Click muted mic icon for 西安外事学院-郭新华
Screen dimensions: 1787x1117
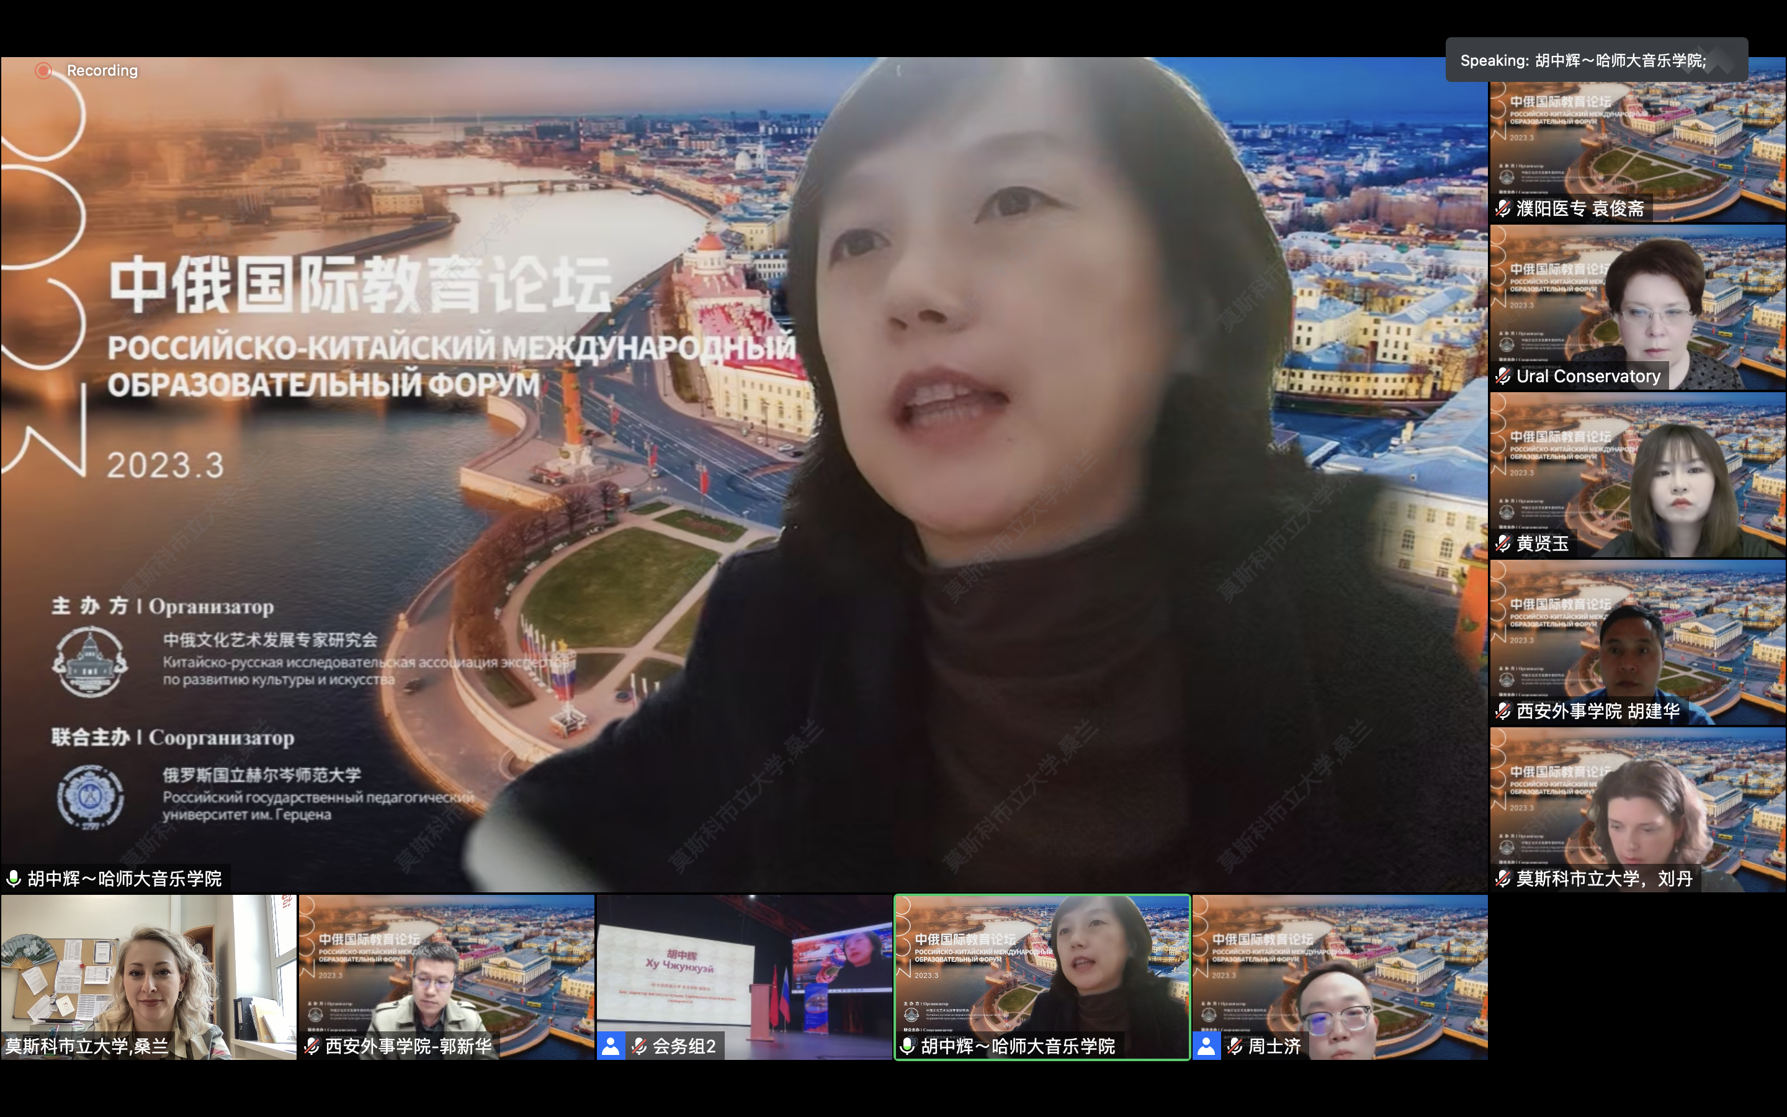311,1046
